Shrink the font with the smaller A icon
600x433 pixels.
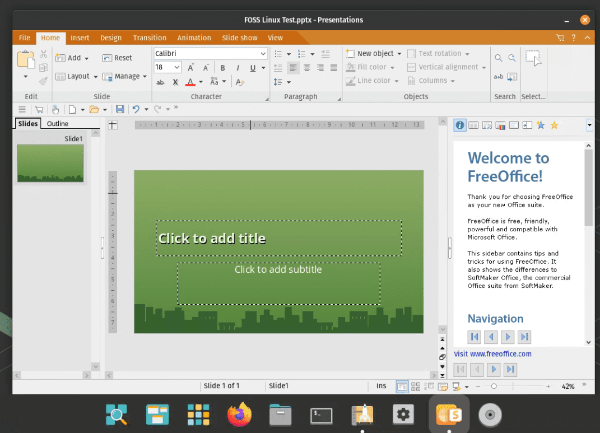click(206, 68)
